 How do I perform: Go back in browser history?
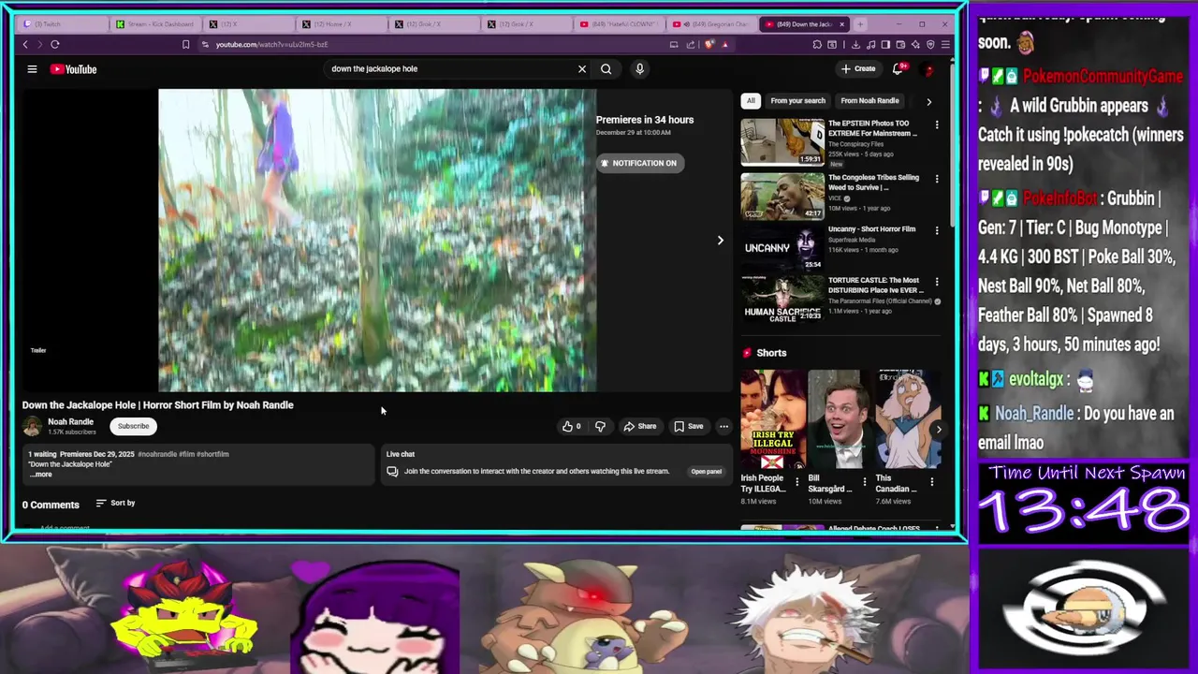(x=25, y=44)
